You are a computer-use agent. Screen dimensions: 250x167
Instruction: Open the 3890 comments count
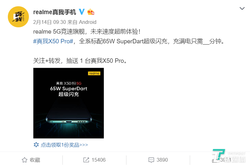coord(162,160)
